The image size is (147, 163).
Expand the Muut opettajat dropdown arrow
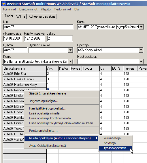click(141, 62)
